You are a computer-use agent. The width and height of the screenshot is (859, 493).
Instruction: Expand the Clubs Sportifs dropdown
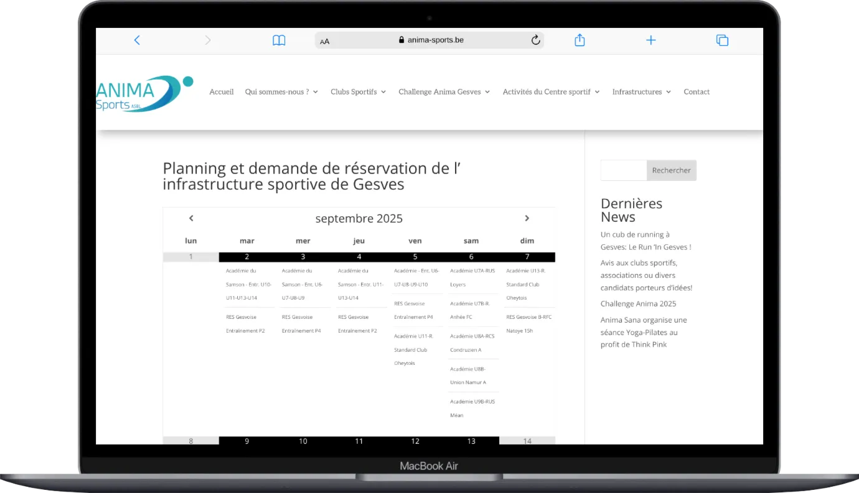(x=359, y=91)
